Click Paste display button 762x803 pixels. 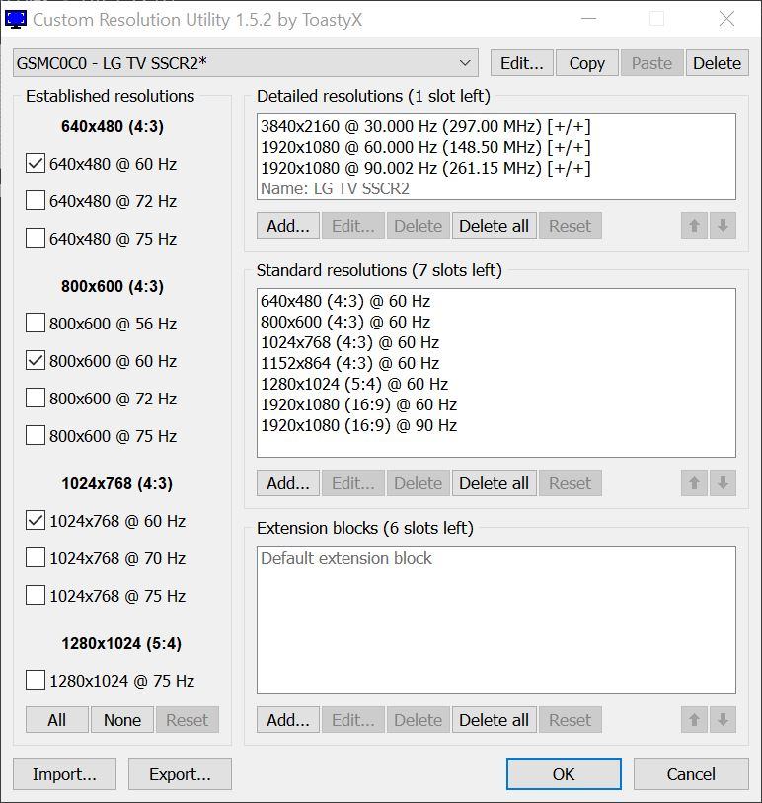pos(651,63)
